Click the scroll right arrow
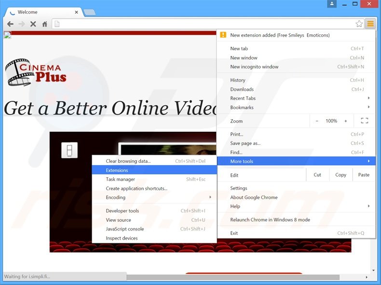381x285 pixels. coord(367,277)
